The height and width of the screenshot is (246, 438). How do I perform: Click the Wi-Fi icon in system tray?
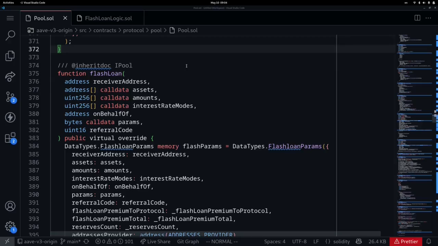414,3
